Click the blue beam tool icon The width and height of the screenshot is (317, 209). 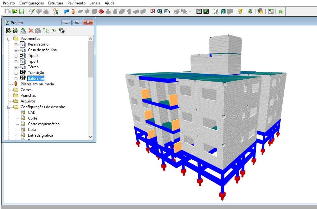point(66,11)
